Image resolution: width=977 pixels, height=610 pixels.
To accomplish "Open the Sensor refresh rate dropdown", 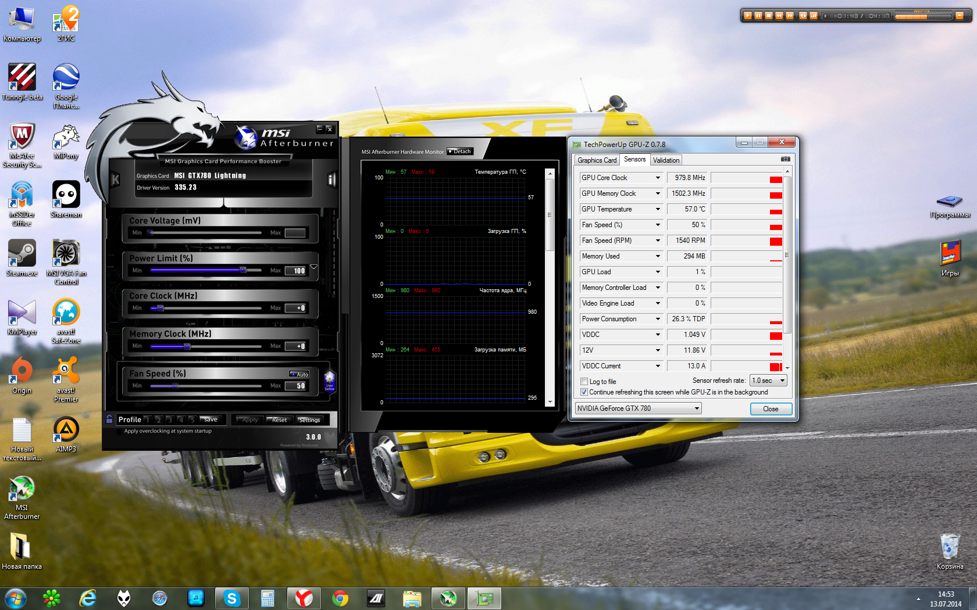I will click(x=768, y=381).
